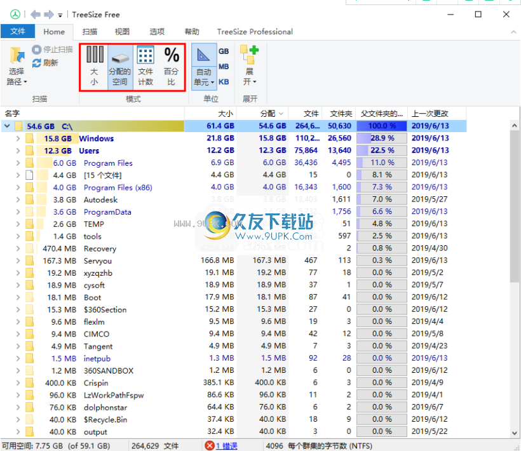Sort by the 上一次更改 column header
The image size is (521, 451).
pyautogui.click(x=436, y=114)
